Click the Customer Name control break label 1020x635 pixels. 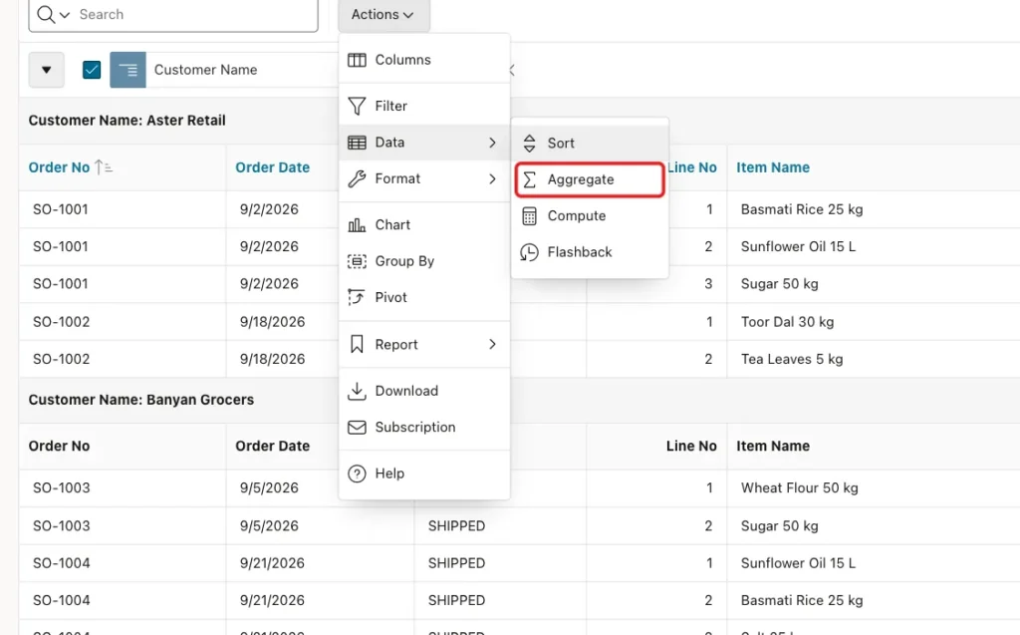pyautogui.click(x=205, y=70)
